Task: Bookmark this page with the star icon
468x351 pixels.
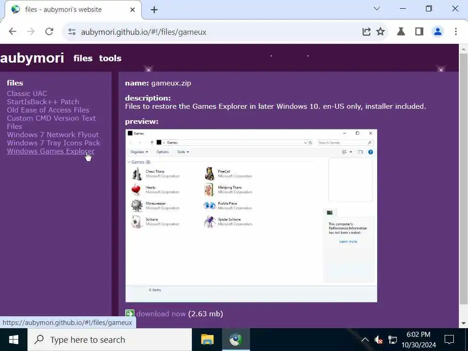Action: [x=381, y=32]
